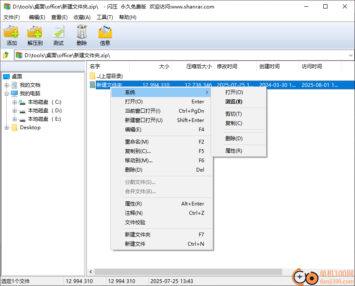
Task: Choose 文件校验 menu entry
Action: point(161,222)
